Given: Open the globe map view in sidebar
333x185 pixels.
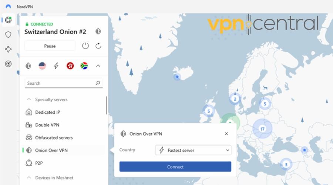Looking at the screenshot, I should tap(8, 20).
